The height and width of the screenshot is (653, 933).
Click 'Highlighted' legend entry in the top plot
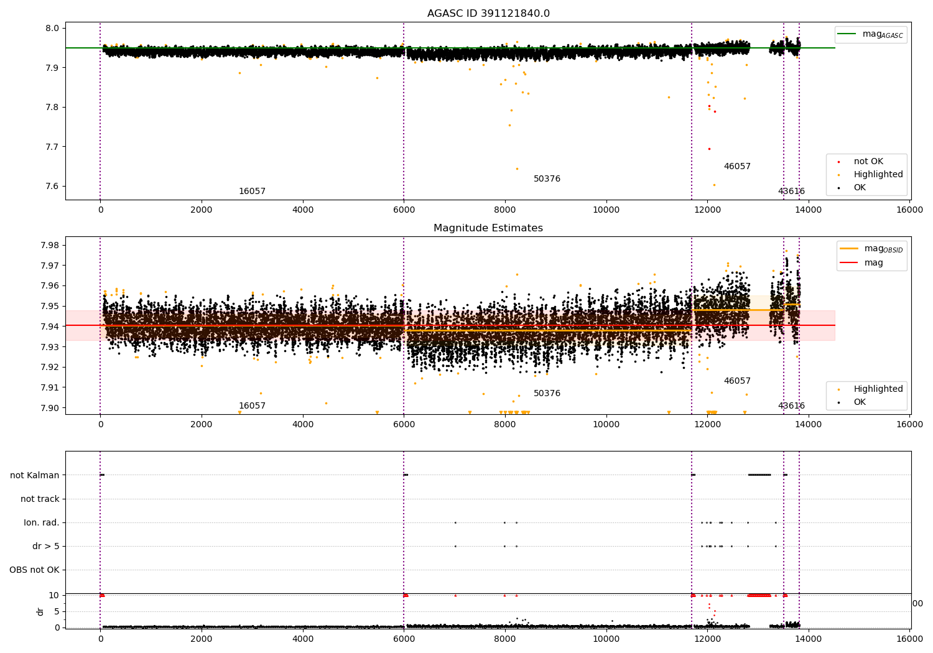[871, 175]
